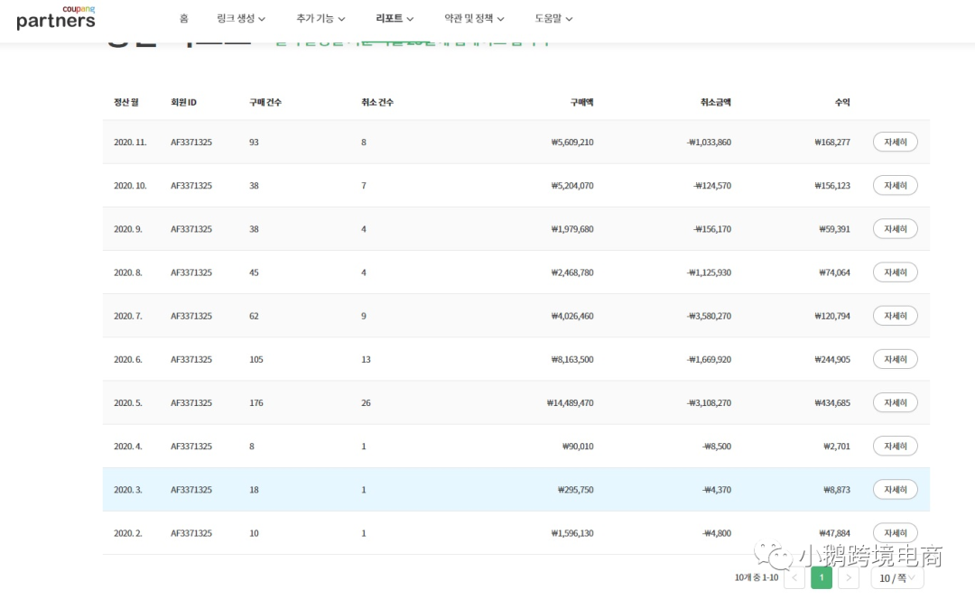Image resolution: width=975 pixels, height=599 pixels.
Task: Show details for the 2020. 4. settlement
Action: point(896,447)
